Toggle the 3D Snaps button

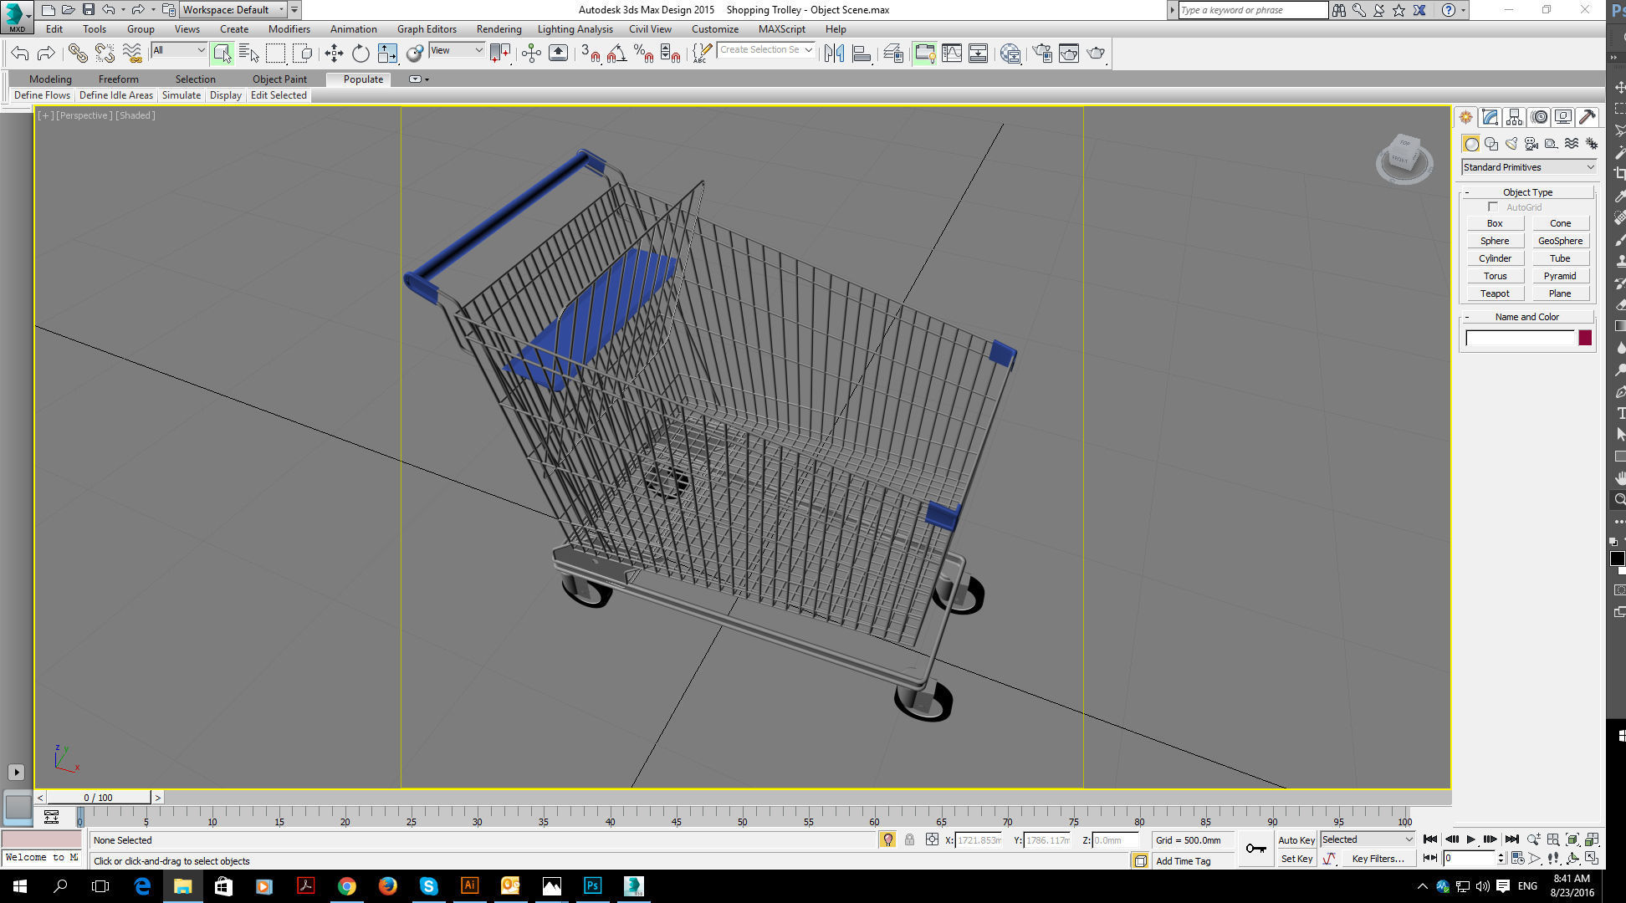click(591, 54)
